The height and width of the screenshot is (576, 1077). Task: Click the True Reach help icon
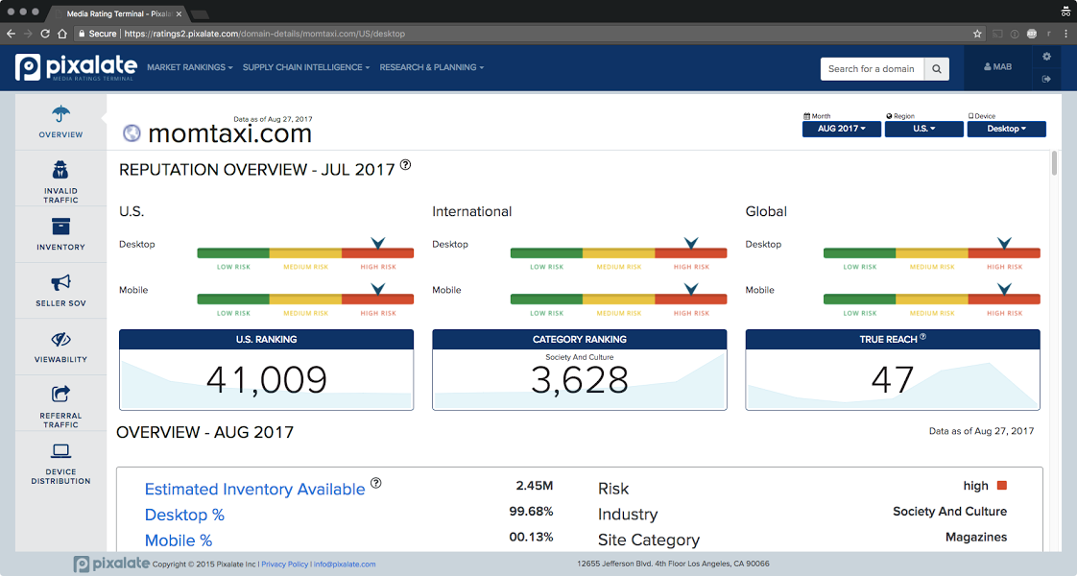922,336
